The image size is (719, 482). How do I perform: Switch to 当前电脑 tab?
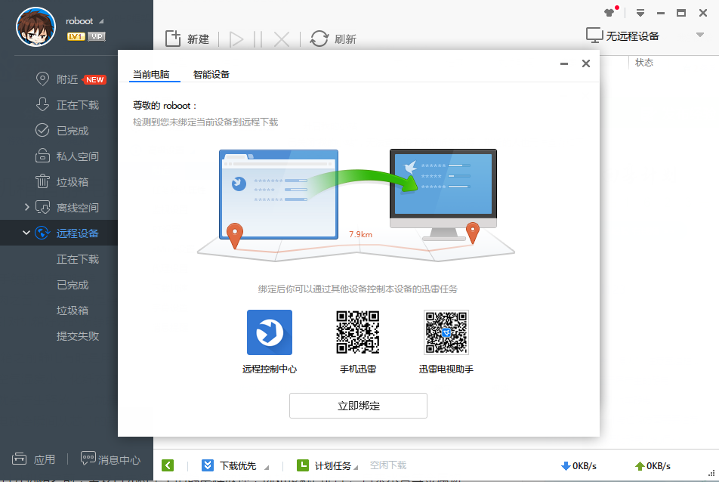(x=151, y=74)
